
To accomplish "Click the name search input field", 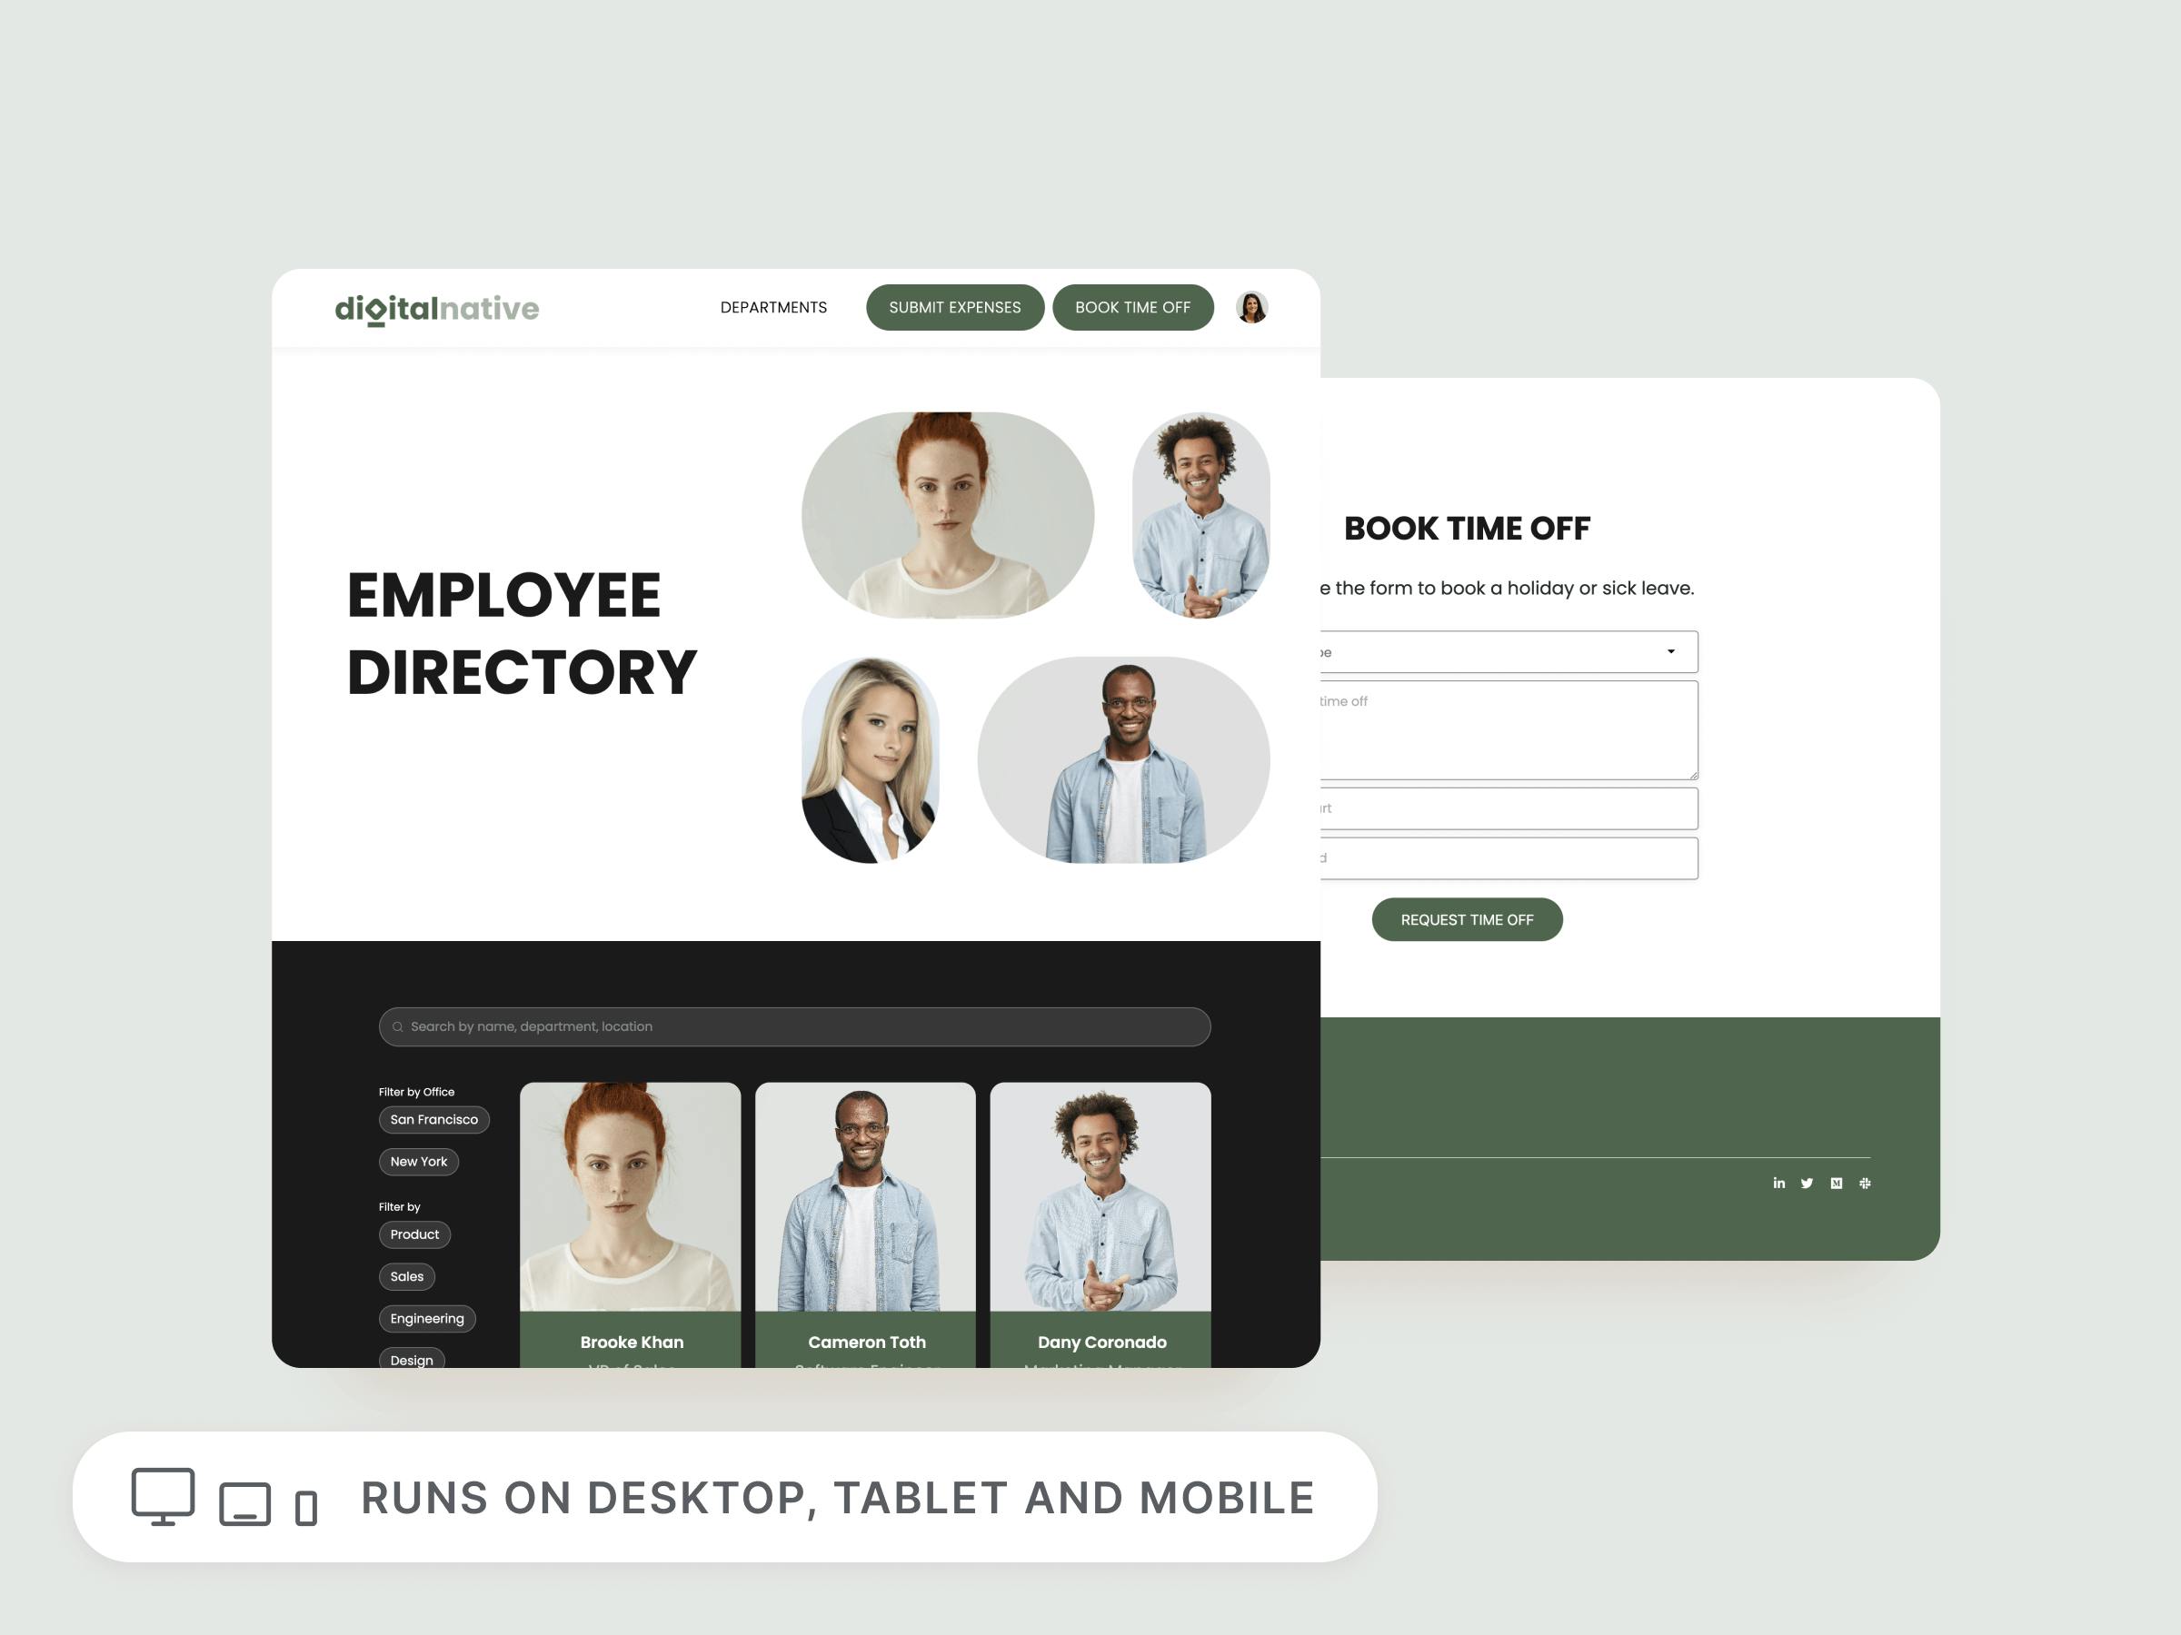I will coord(797,1027).
